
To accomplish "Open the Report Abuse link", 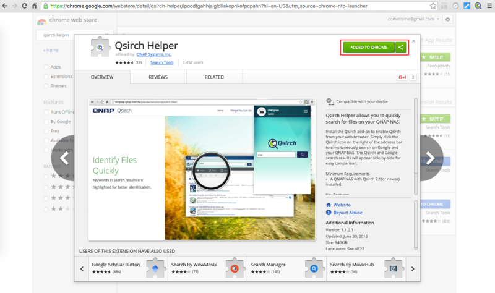I will pyautogui.click(x=348, y=213).
